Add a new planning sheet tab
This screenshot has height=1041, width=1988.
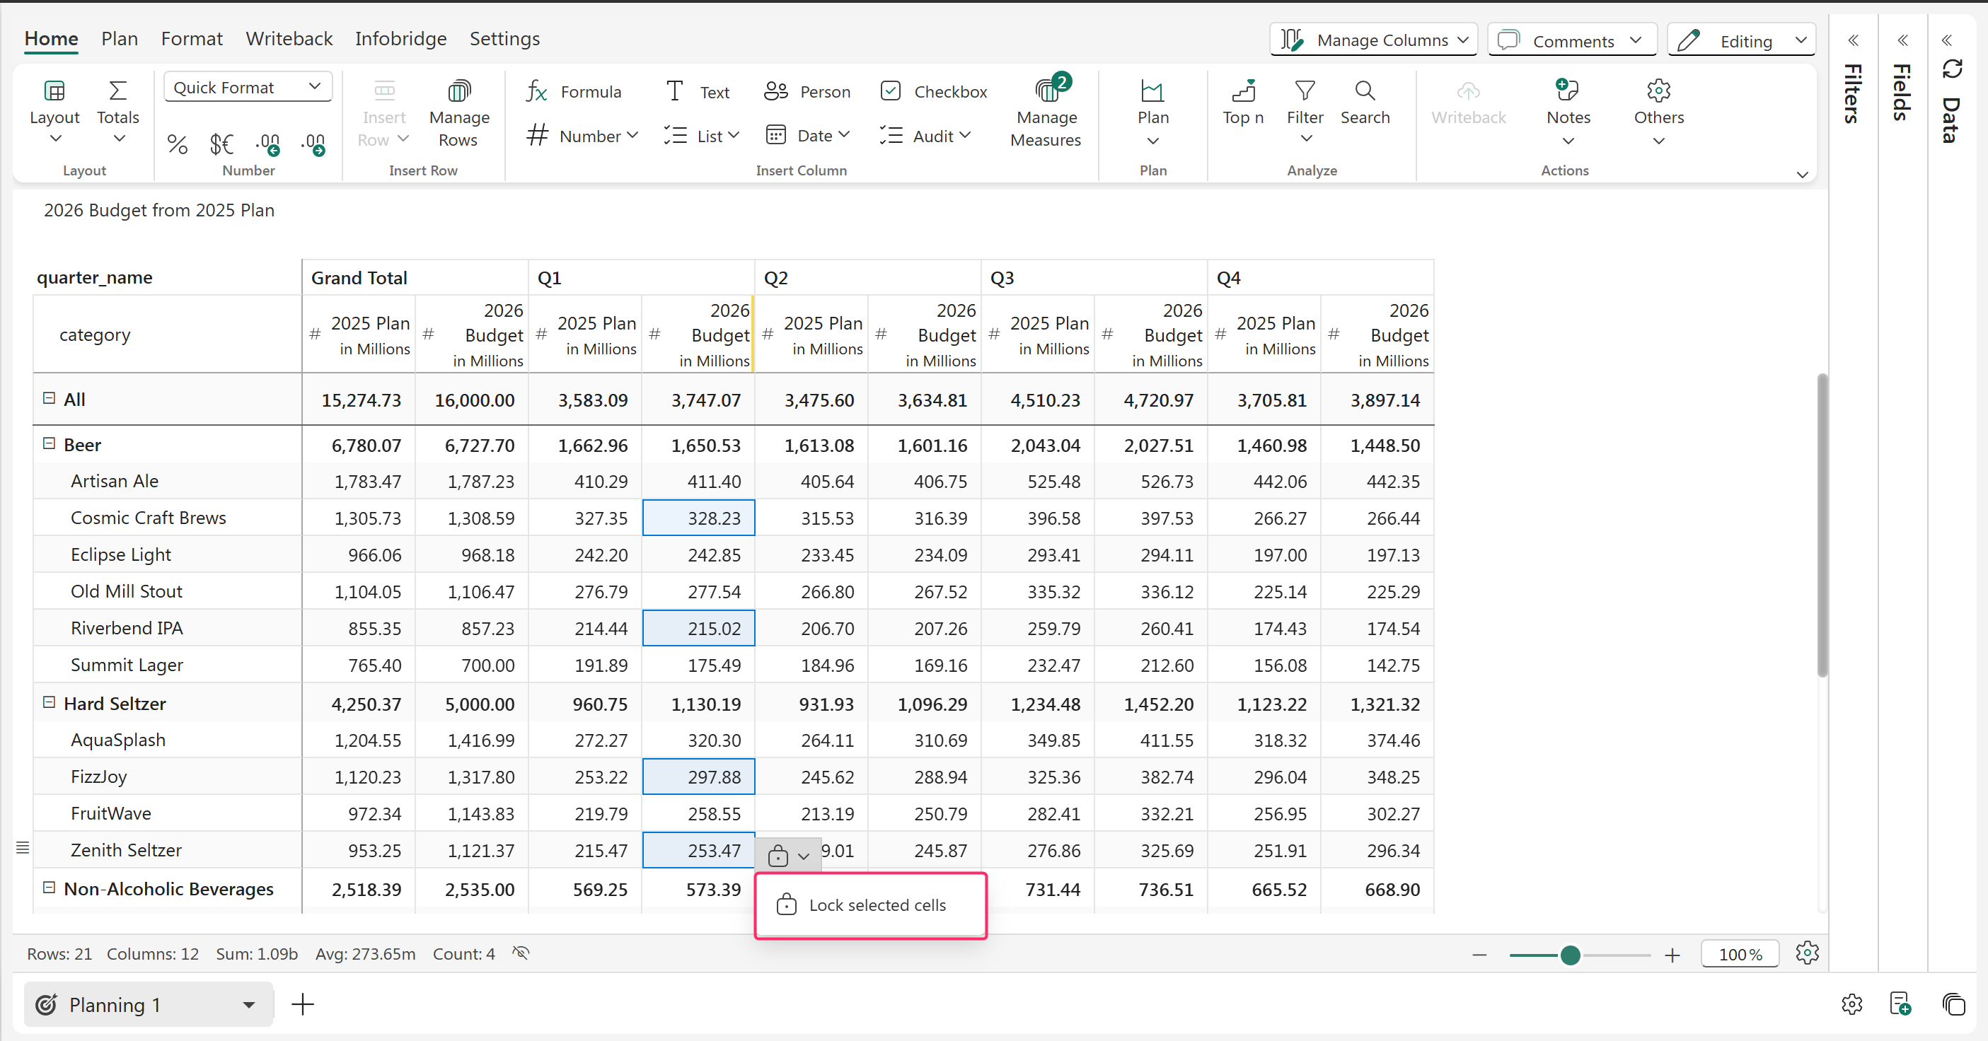pyautogui.click(x=303, y=1004)
